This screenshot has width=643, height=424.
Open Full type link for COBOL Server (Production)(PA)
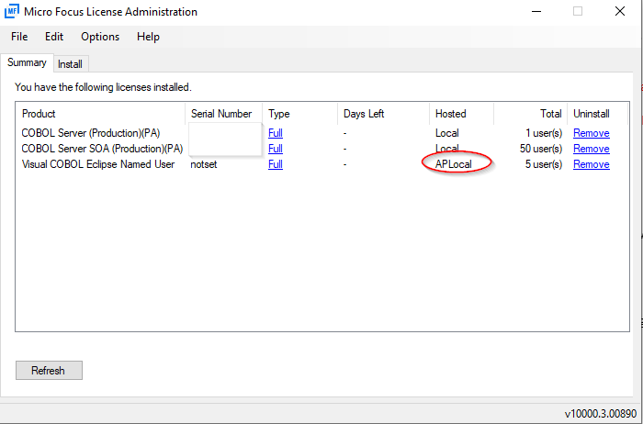point(276,133)
